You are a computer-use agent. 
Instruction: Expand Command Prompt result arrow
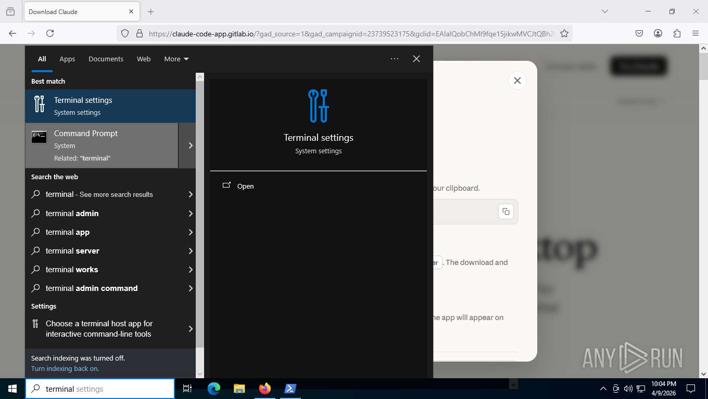(x=190, y=145)
